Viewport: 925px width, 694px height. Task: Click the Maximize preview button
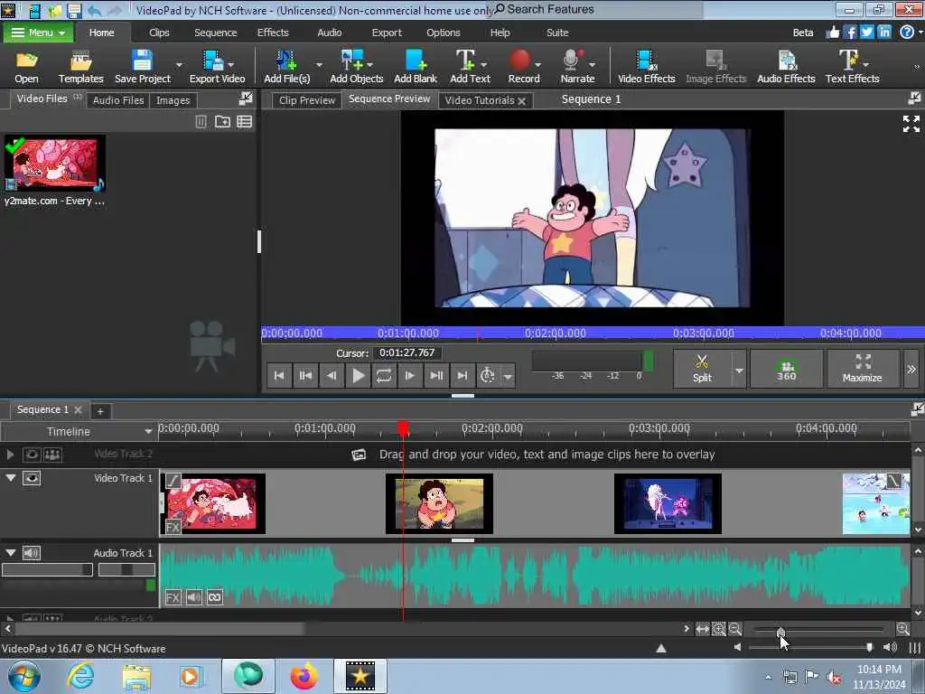(863, 369)
